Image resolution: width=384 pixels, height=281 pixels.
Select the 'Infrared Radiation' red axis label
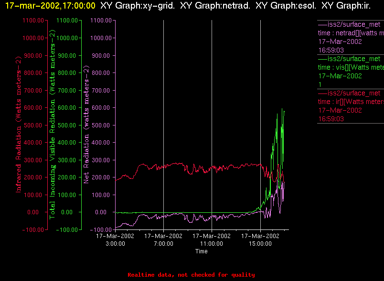19,125
